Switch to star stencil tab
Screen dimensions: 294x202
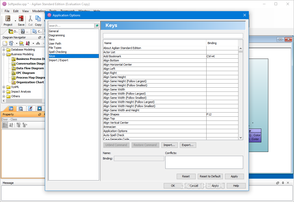coord(39,108)
